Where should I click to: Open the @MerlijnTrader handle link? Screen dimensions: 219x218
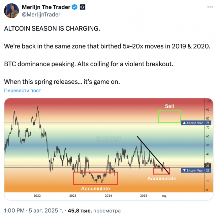point(41,14)
